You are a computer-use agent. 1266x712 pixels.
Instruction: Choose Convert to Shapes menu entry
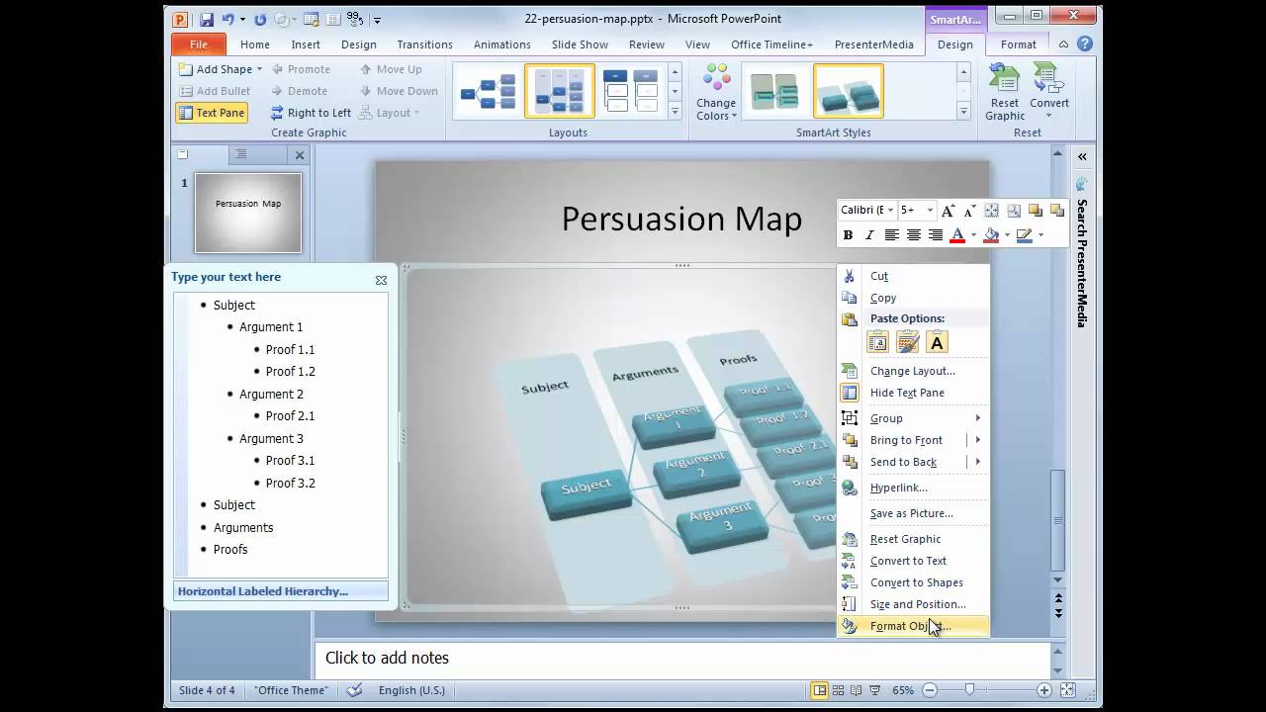point(913,582)
